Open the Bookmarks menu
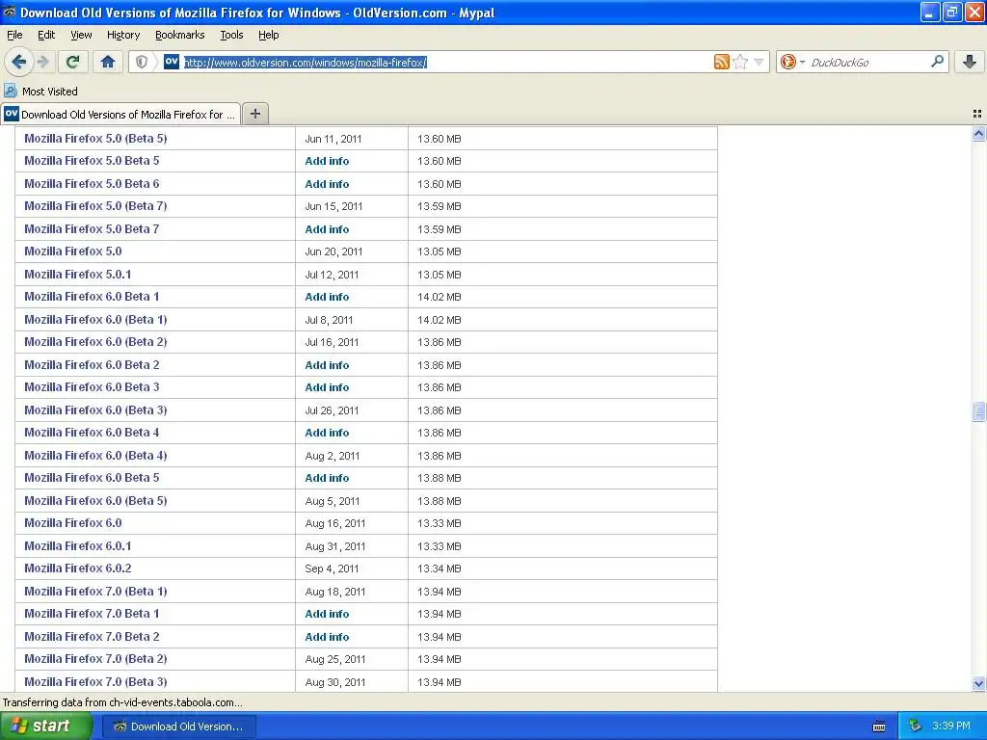This screenshot has height=740, width=987. tap(180, 35)
